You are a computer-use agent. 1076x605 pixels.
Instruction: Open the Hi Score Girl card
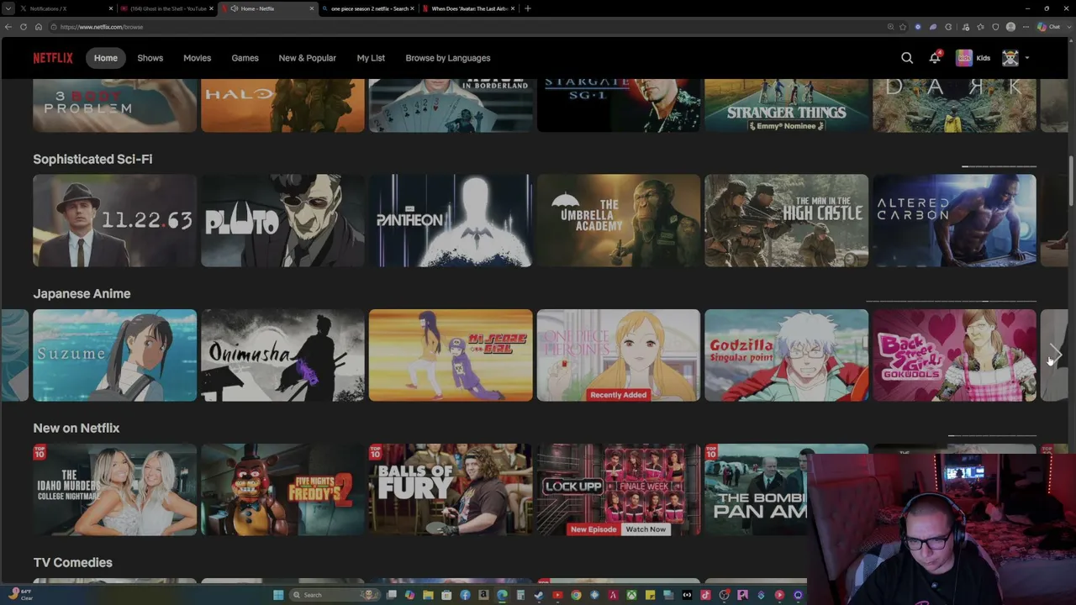[451, 355]
